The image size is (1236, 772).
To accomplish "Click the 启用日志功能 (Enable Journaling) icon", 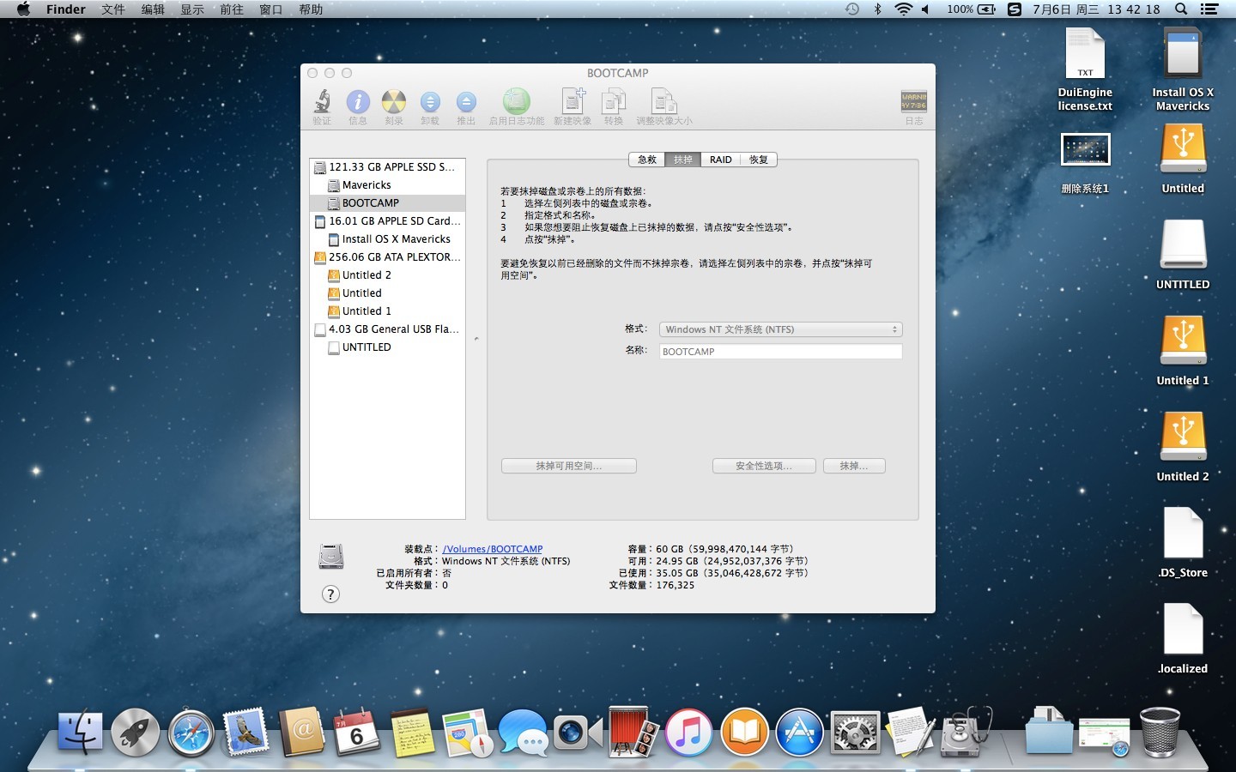I will pyautogui.click(x=517, y=102).
